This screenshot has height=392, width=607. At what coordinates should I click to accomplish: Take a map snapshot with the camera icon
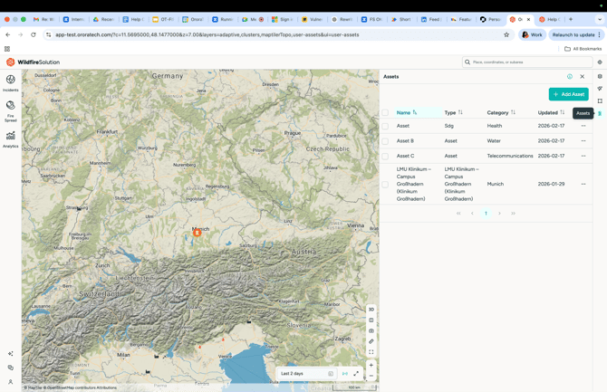pyautogui.click(x=371, y=330)
